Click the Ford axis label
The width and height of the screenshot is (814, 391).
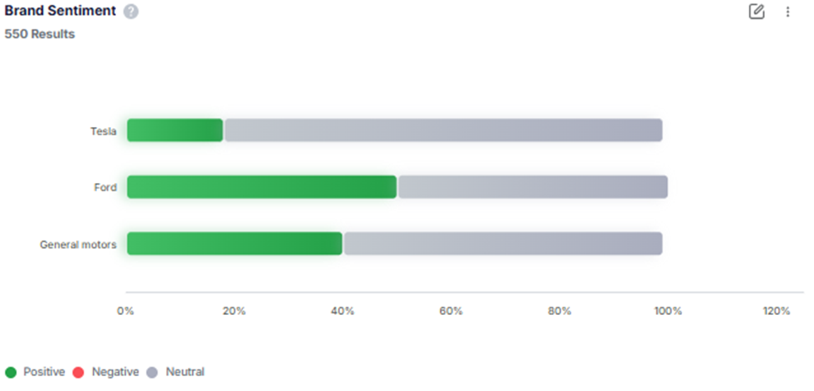(x=105, y=187)
